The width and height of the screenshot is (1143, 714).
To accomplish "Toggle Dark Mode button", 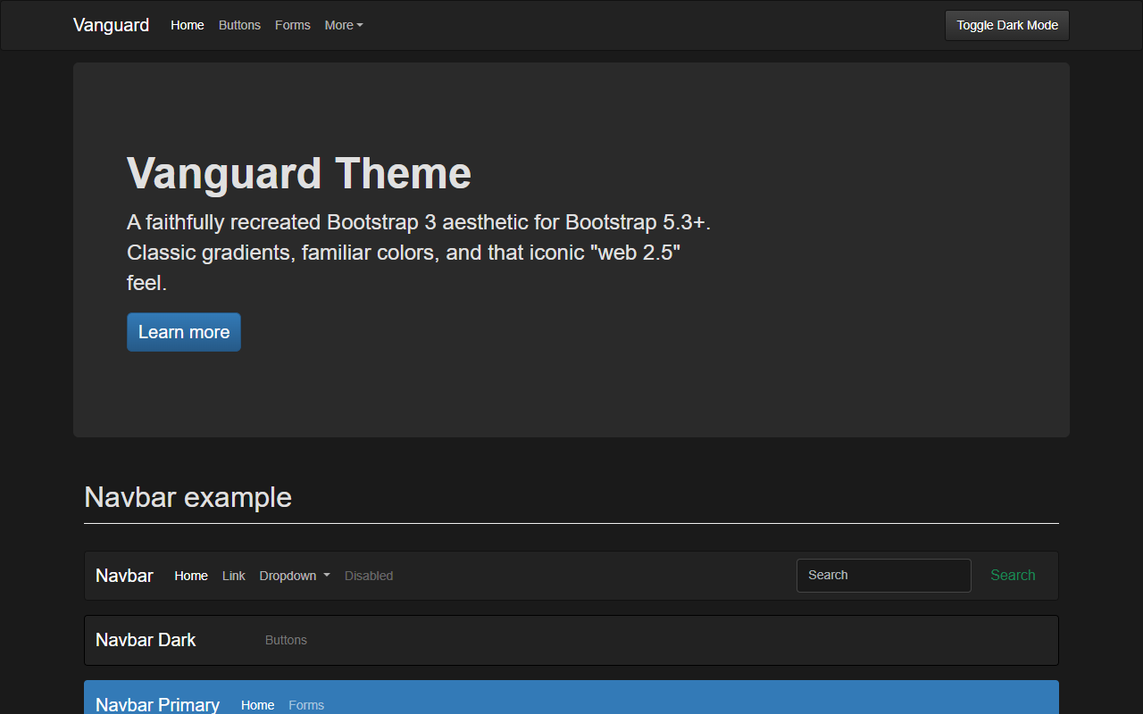I will pos(1007,25).
